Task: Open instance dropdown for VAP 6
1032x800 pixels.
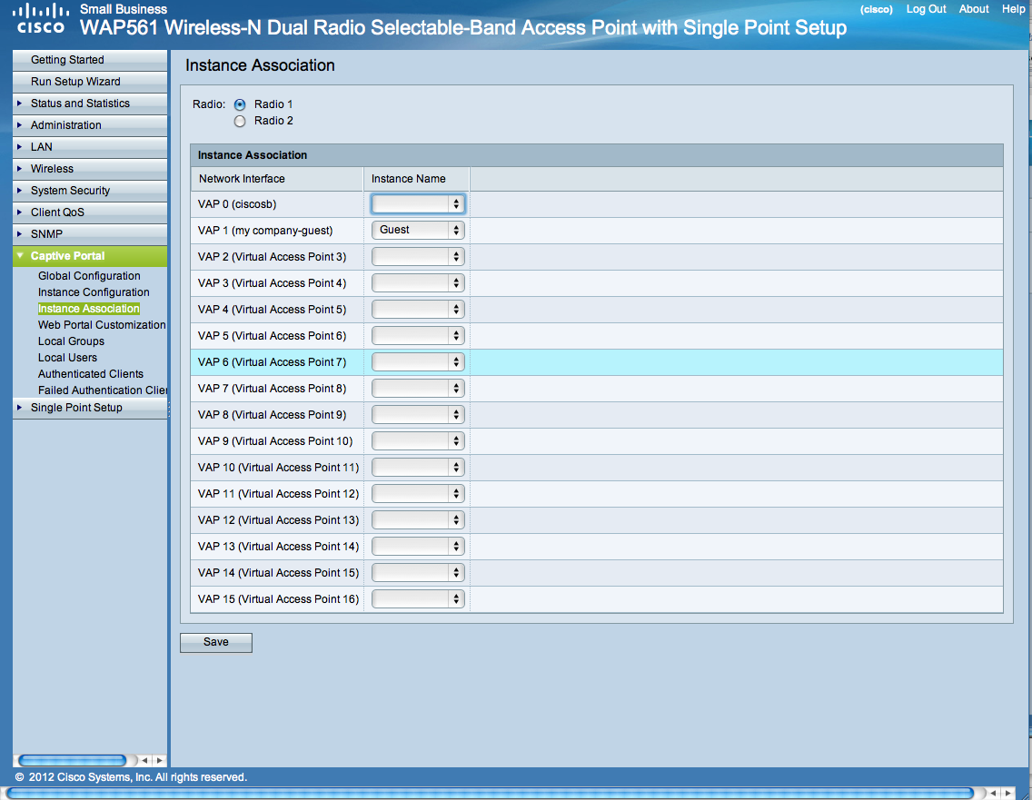Action: 418,361
